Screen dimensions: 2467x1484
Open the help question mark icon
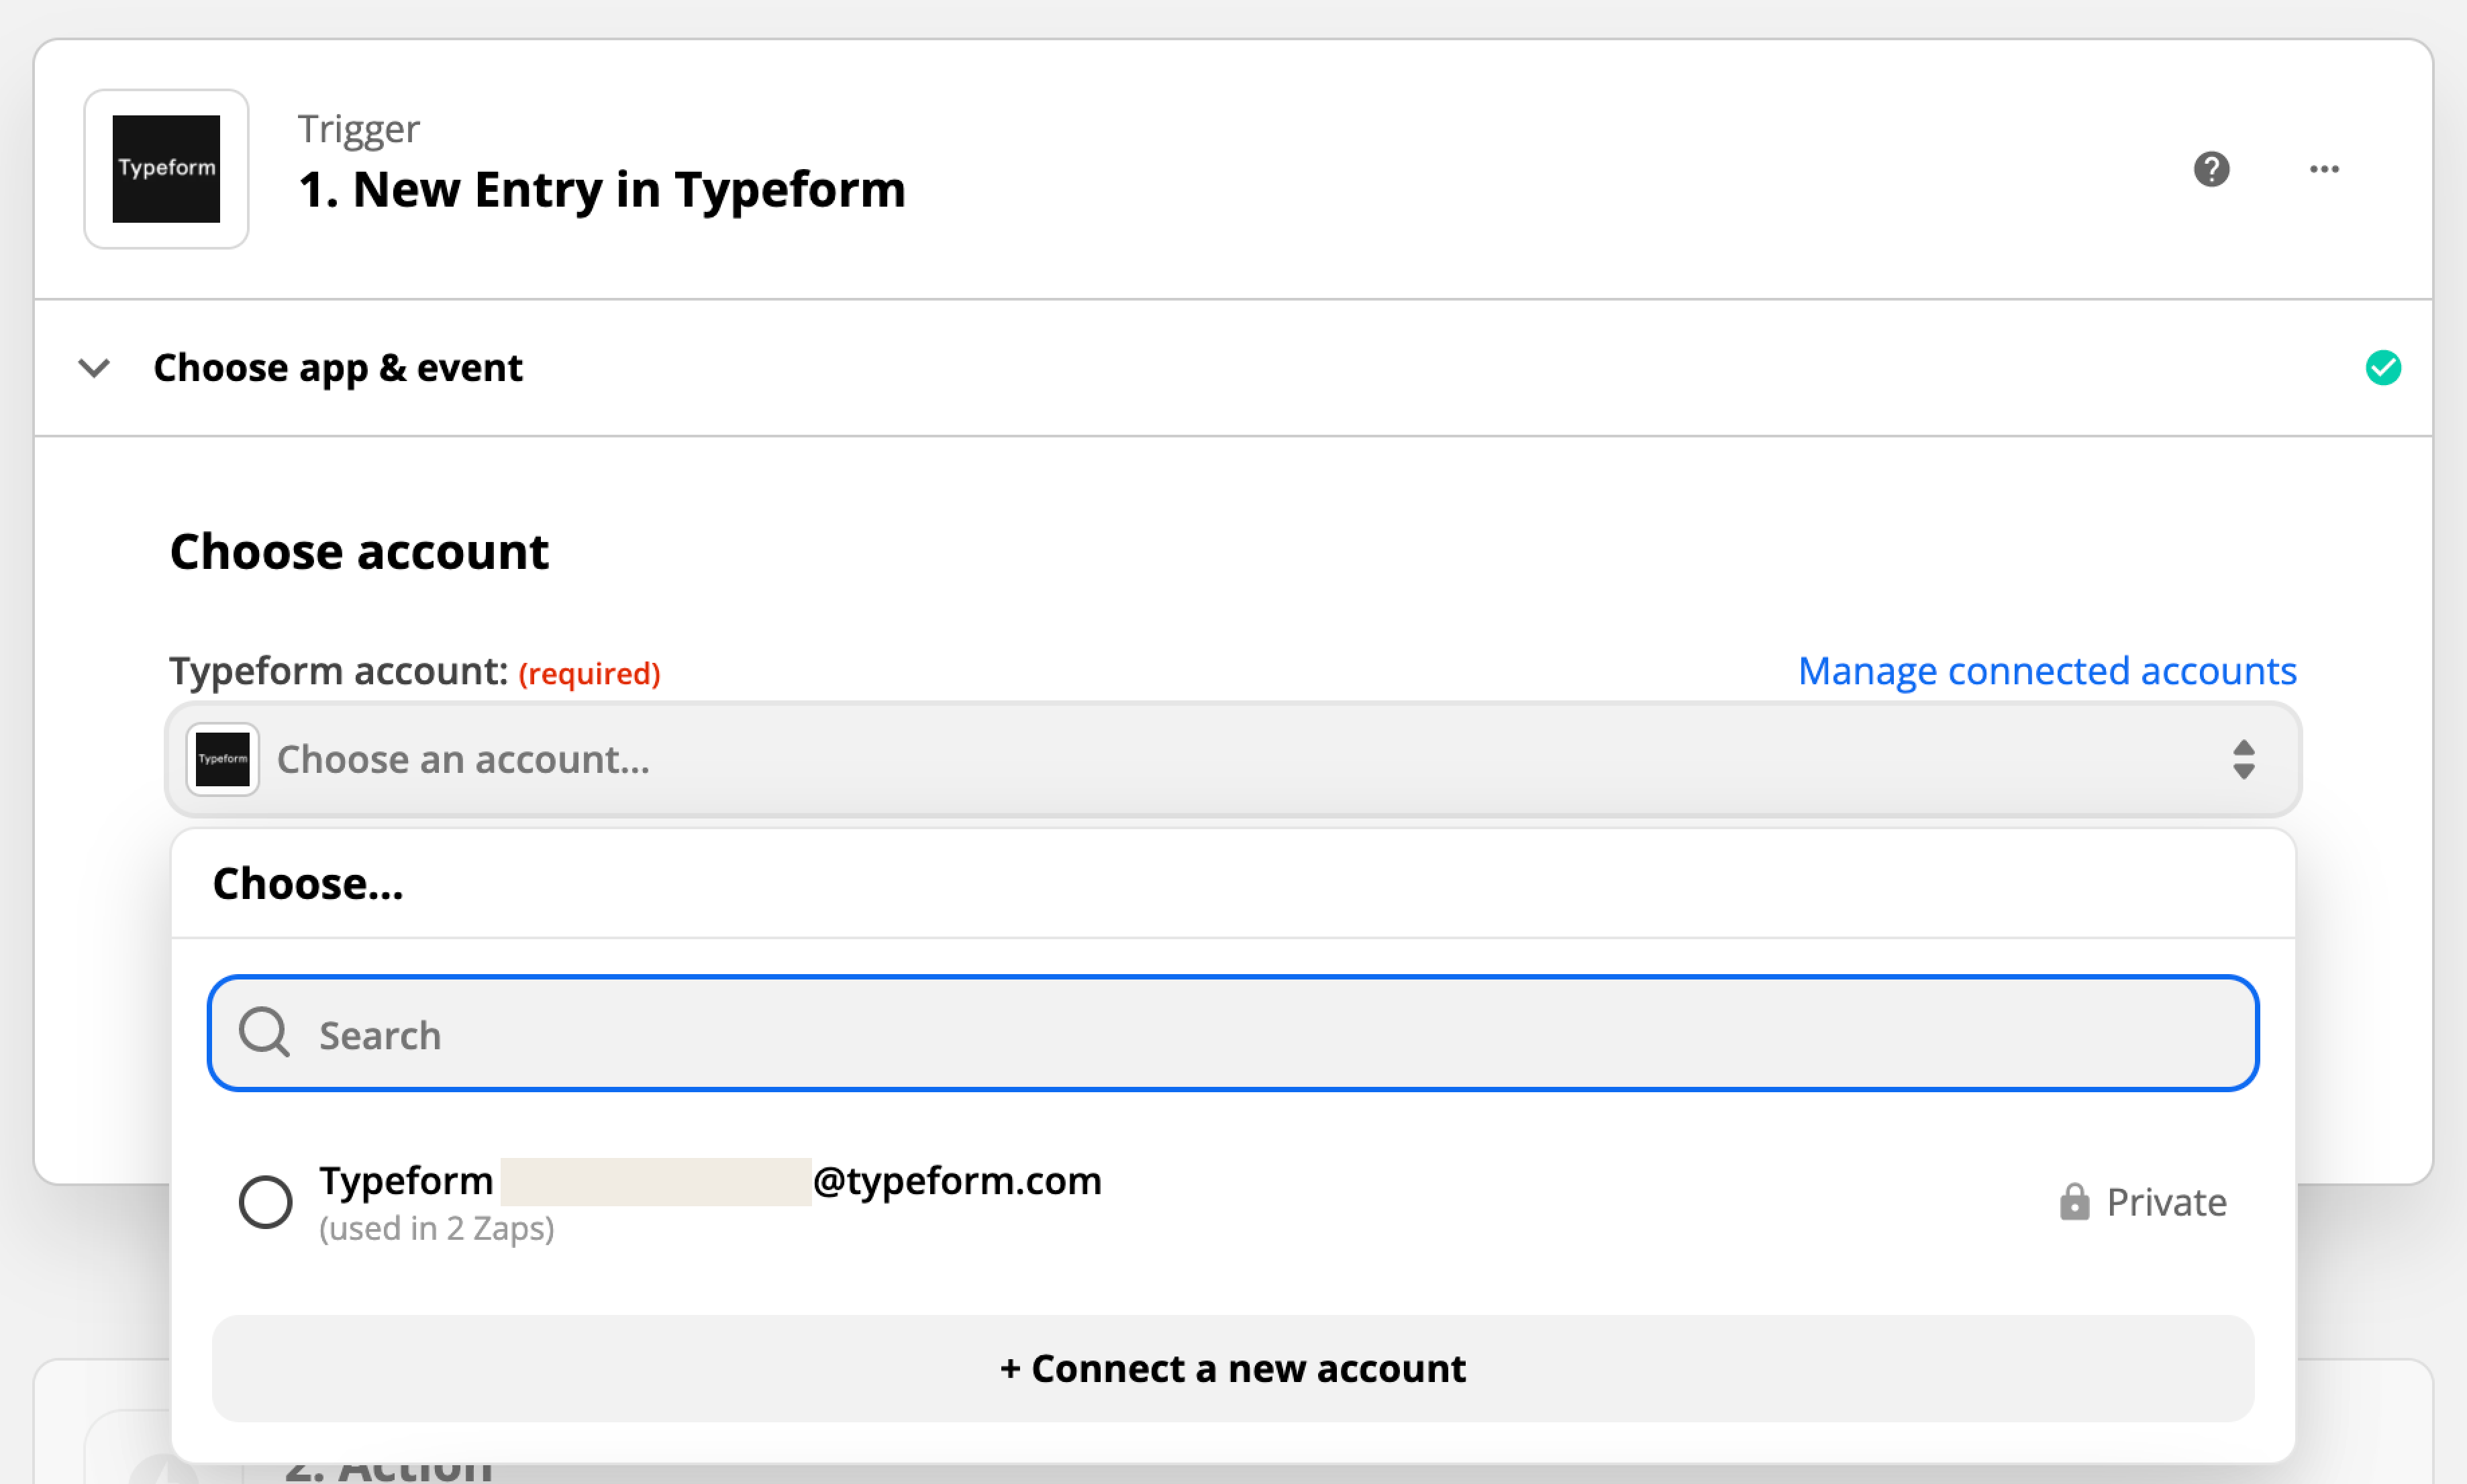pyautogui.click(x=2211, y=169)
